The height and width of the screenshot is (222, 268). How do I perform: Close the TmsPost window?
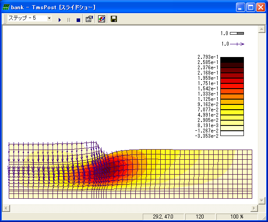261,7
